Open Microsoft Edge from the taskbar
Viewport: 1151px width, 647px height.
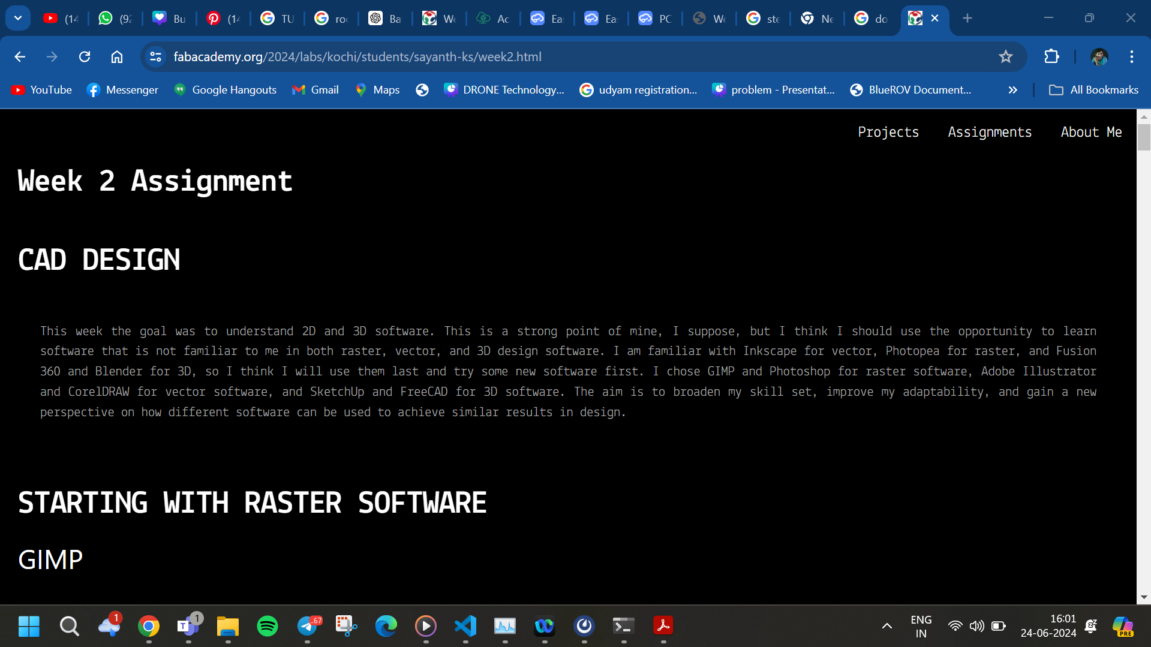pos(386,626)
